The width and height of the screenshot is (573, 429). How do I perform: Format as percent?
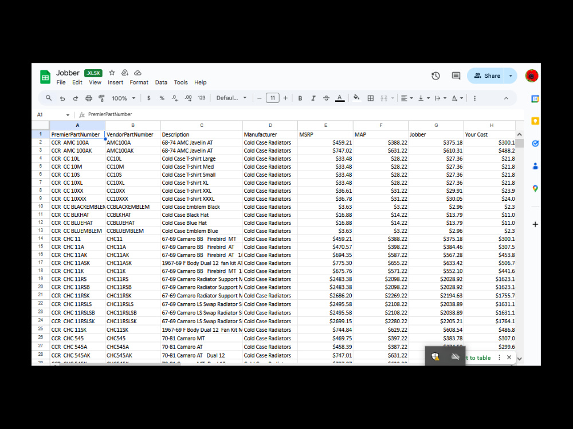(162, 98)
